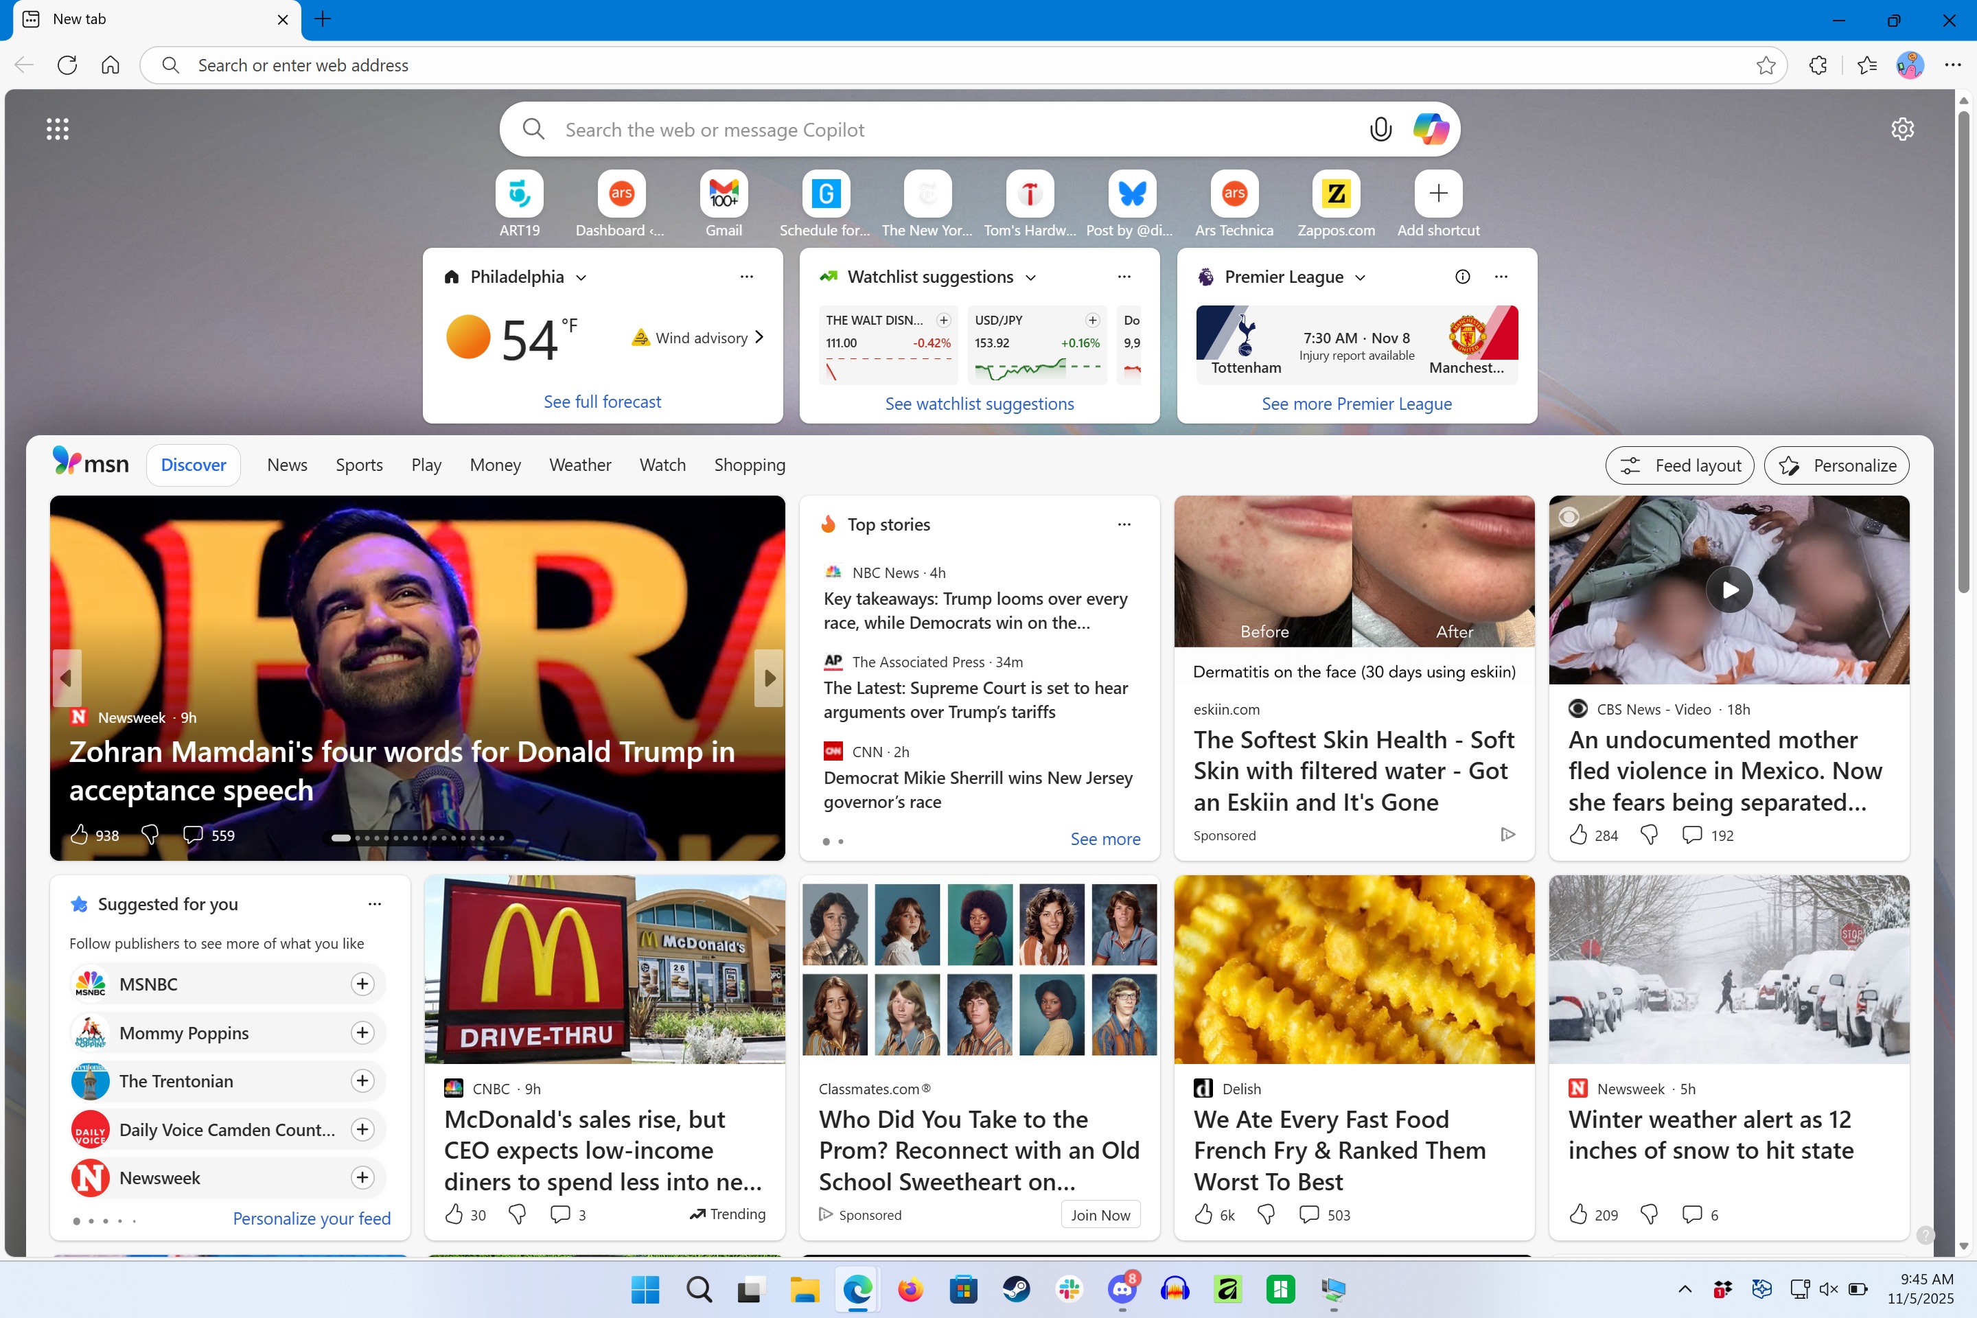Open the apps grid launcher icon
The image size is (1977, 1318).
(57, 130)
